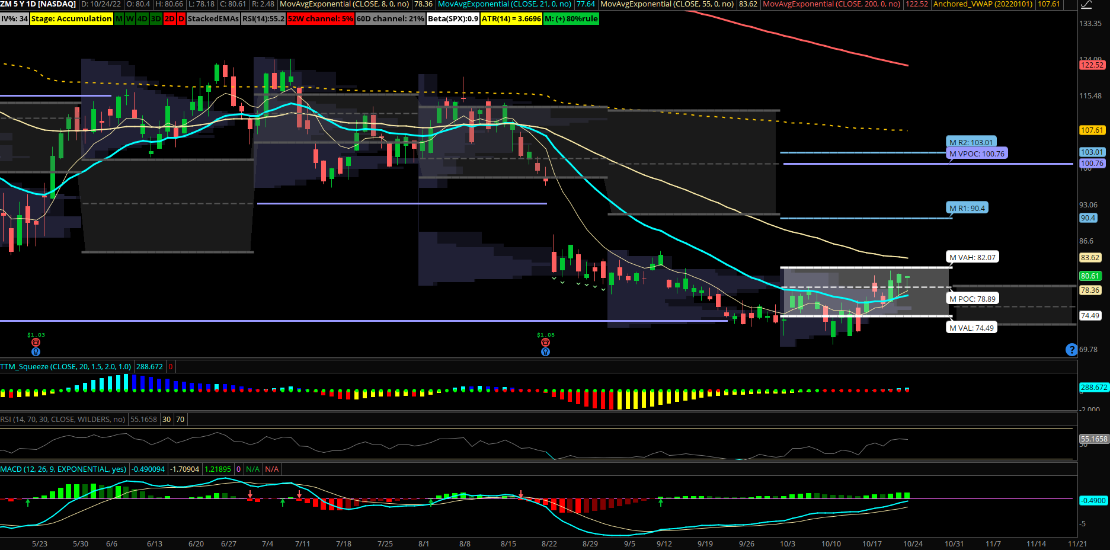Image resolution: width=1110 pixels, height=550 pixels.
Task: Click the MovAvgExponential (CLOSE, 55, 0, no) study label
Action: coord(667,4)
